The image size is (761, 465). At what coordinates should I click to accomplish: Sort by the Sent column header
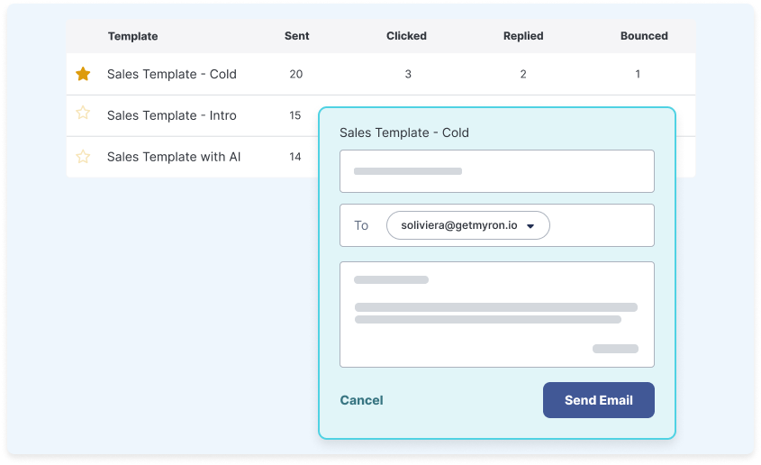coord(296,36)
